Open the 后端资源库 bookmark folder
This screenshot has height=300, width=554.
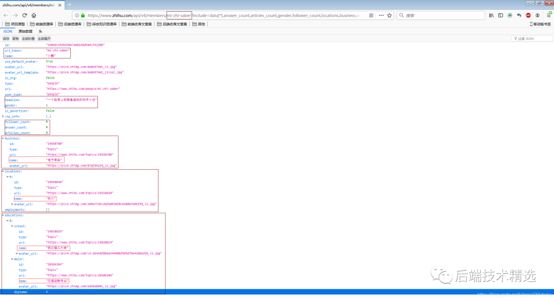(70, 24)
